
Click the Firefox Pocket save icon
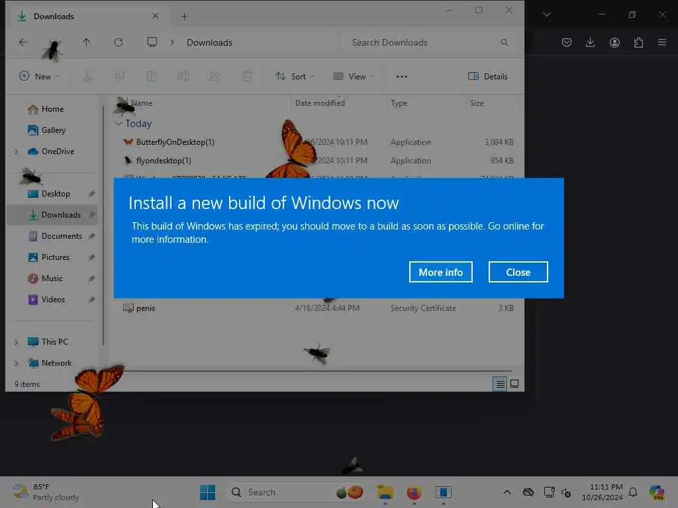[567, 42]
